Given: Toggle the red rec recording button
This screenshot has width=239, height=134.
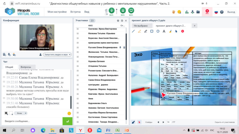Looking at the screenshot, I should (x=207, y=12).
